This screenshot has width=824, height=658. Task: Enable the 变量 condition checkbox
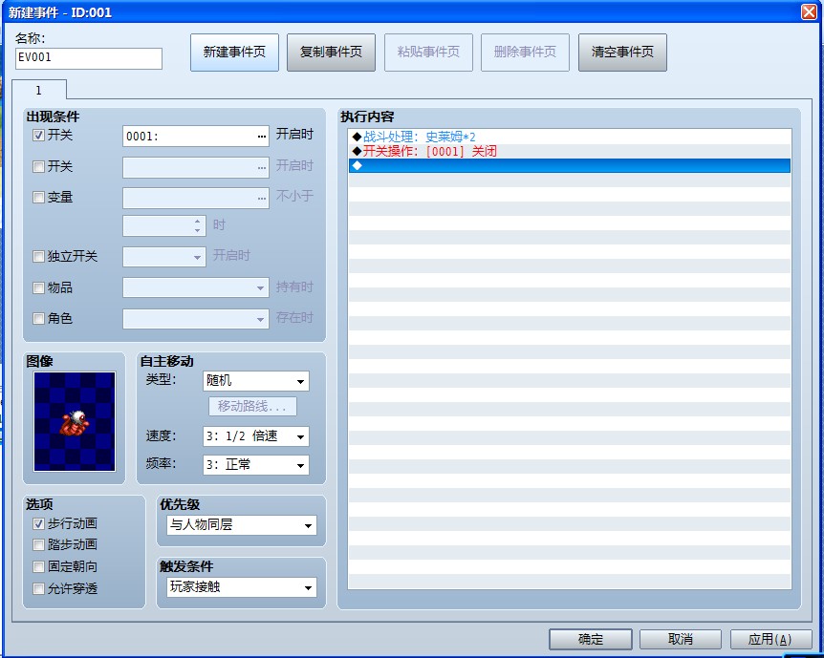[x=38, y=198]
